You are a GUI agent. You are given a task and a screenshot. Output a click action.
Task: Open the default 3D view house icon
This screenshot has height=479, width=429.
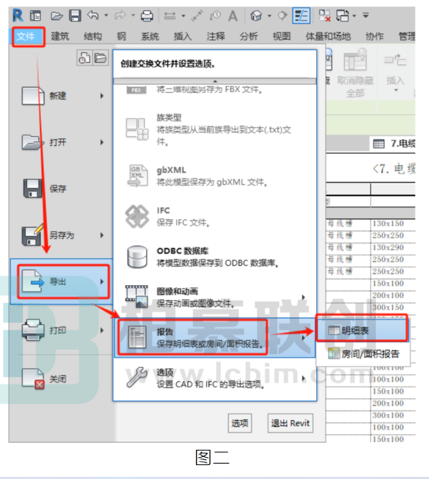point(256,15)
